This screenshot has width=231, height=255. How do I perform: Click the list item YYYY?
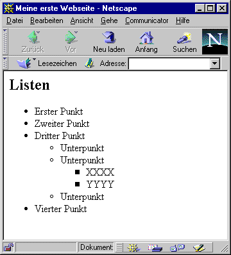[100, 185]
